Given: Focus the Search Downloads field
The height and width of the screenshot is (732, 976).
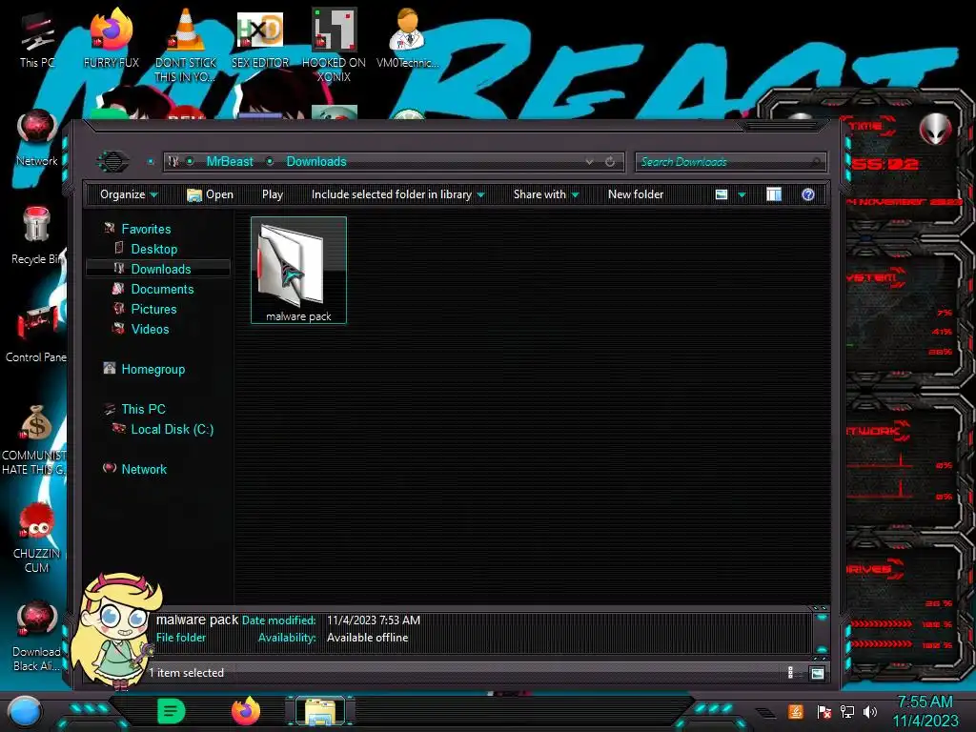Looking at the screenshot, I should [x=731, y=162].
